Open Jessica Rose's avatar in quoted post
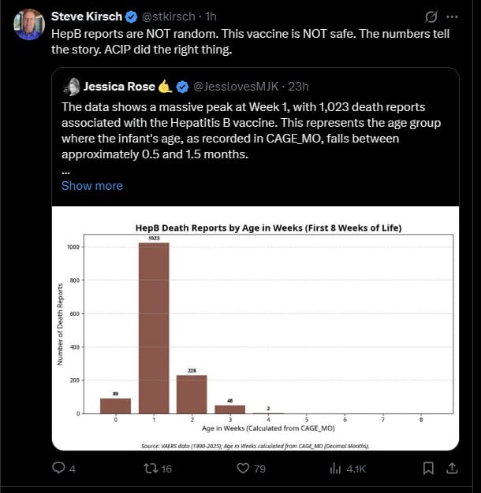 click(x=72, y=87)
